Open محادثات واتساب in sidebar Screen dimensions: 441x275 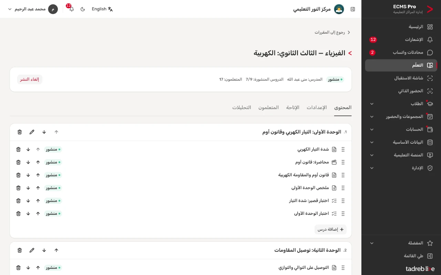pos(401,53)
